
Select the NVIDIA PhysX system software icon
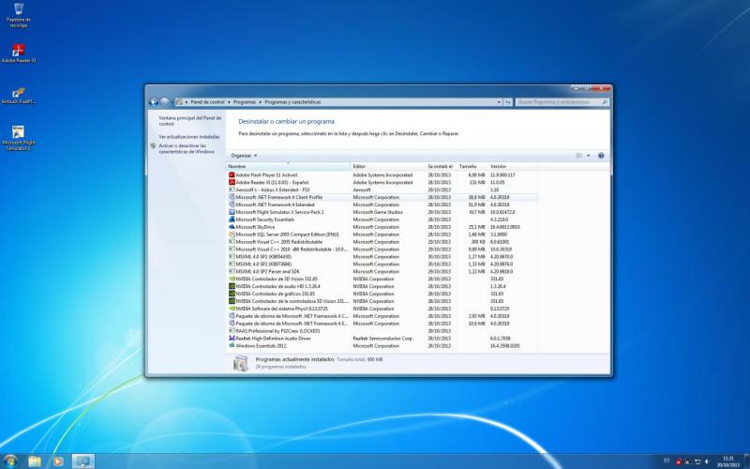pyautogui.click(x=232, y=309)
